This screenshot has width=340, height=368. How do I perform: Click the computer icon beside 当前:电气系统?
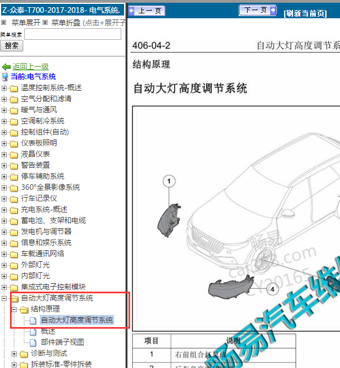point(4,77)
